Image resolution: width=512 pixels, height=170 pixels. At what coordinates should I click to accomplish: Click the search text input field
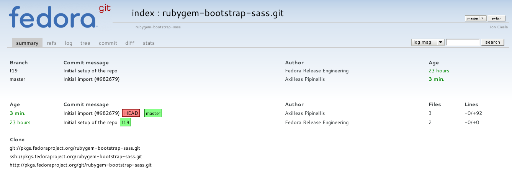463,42
